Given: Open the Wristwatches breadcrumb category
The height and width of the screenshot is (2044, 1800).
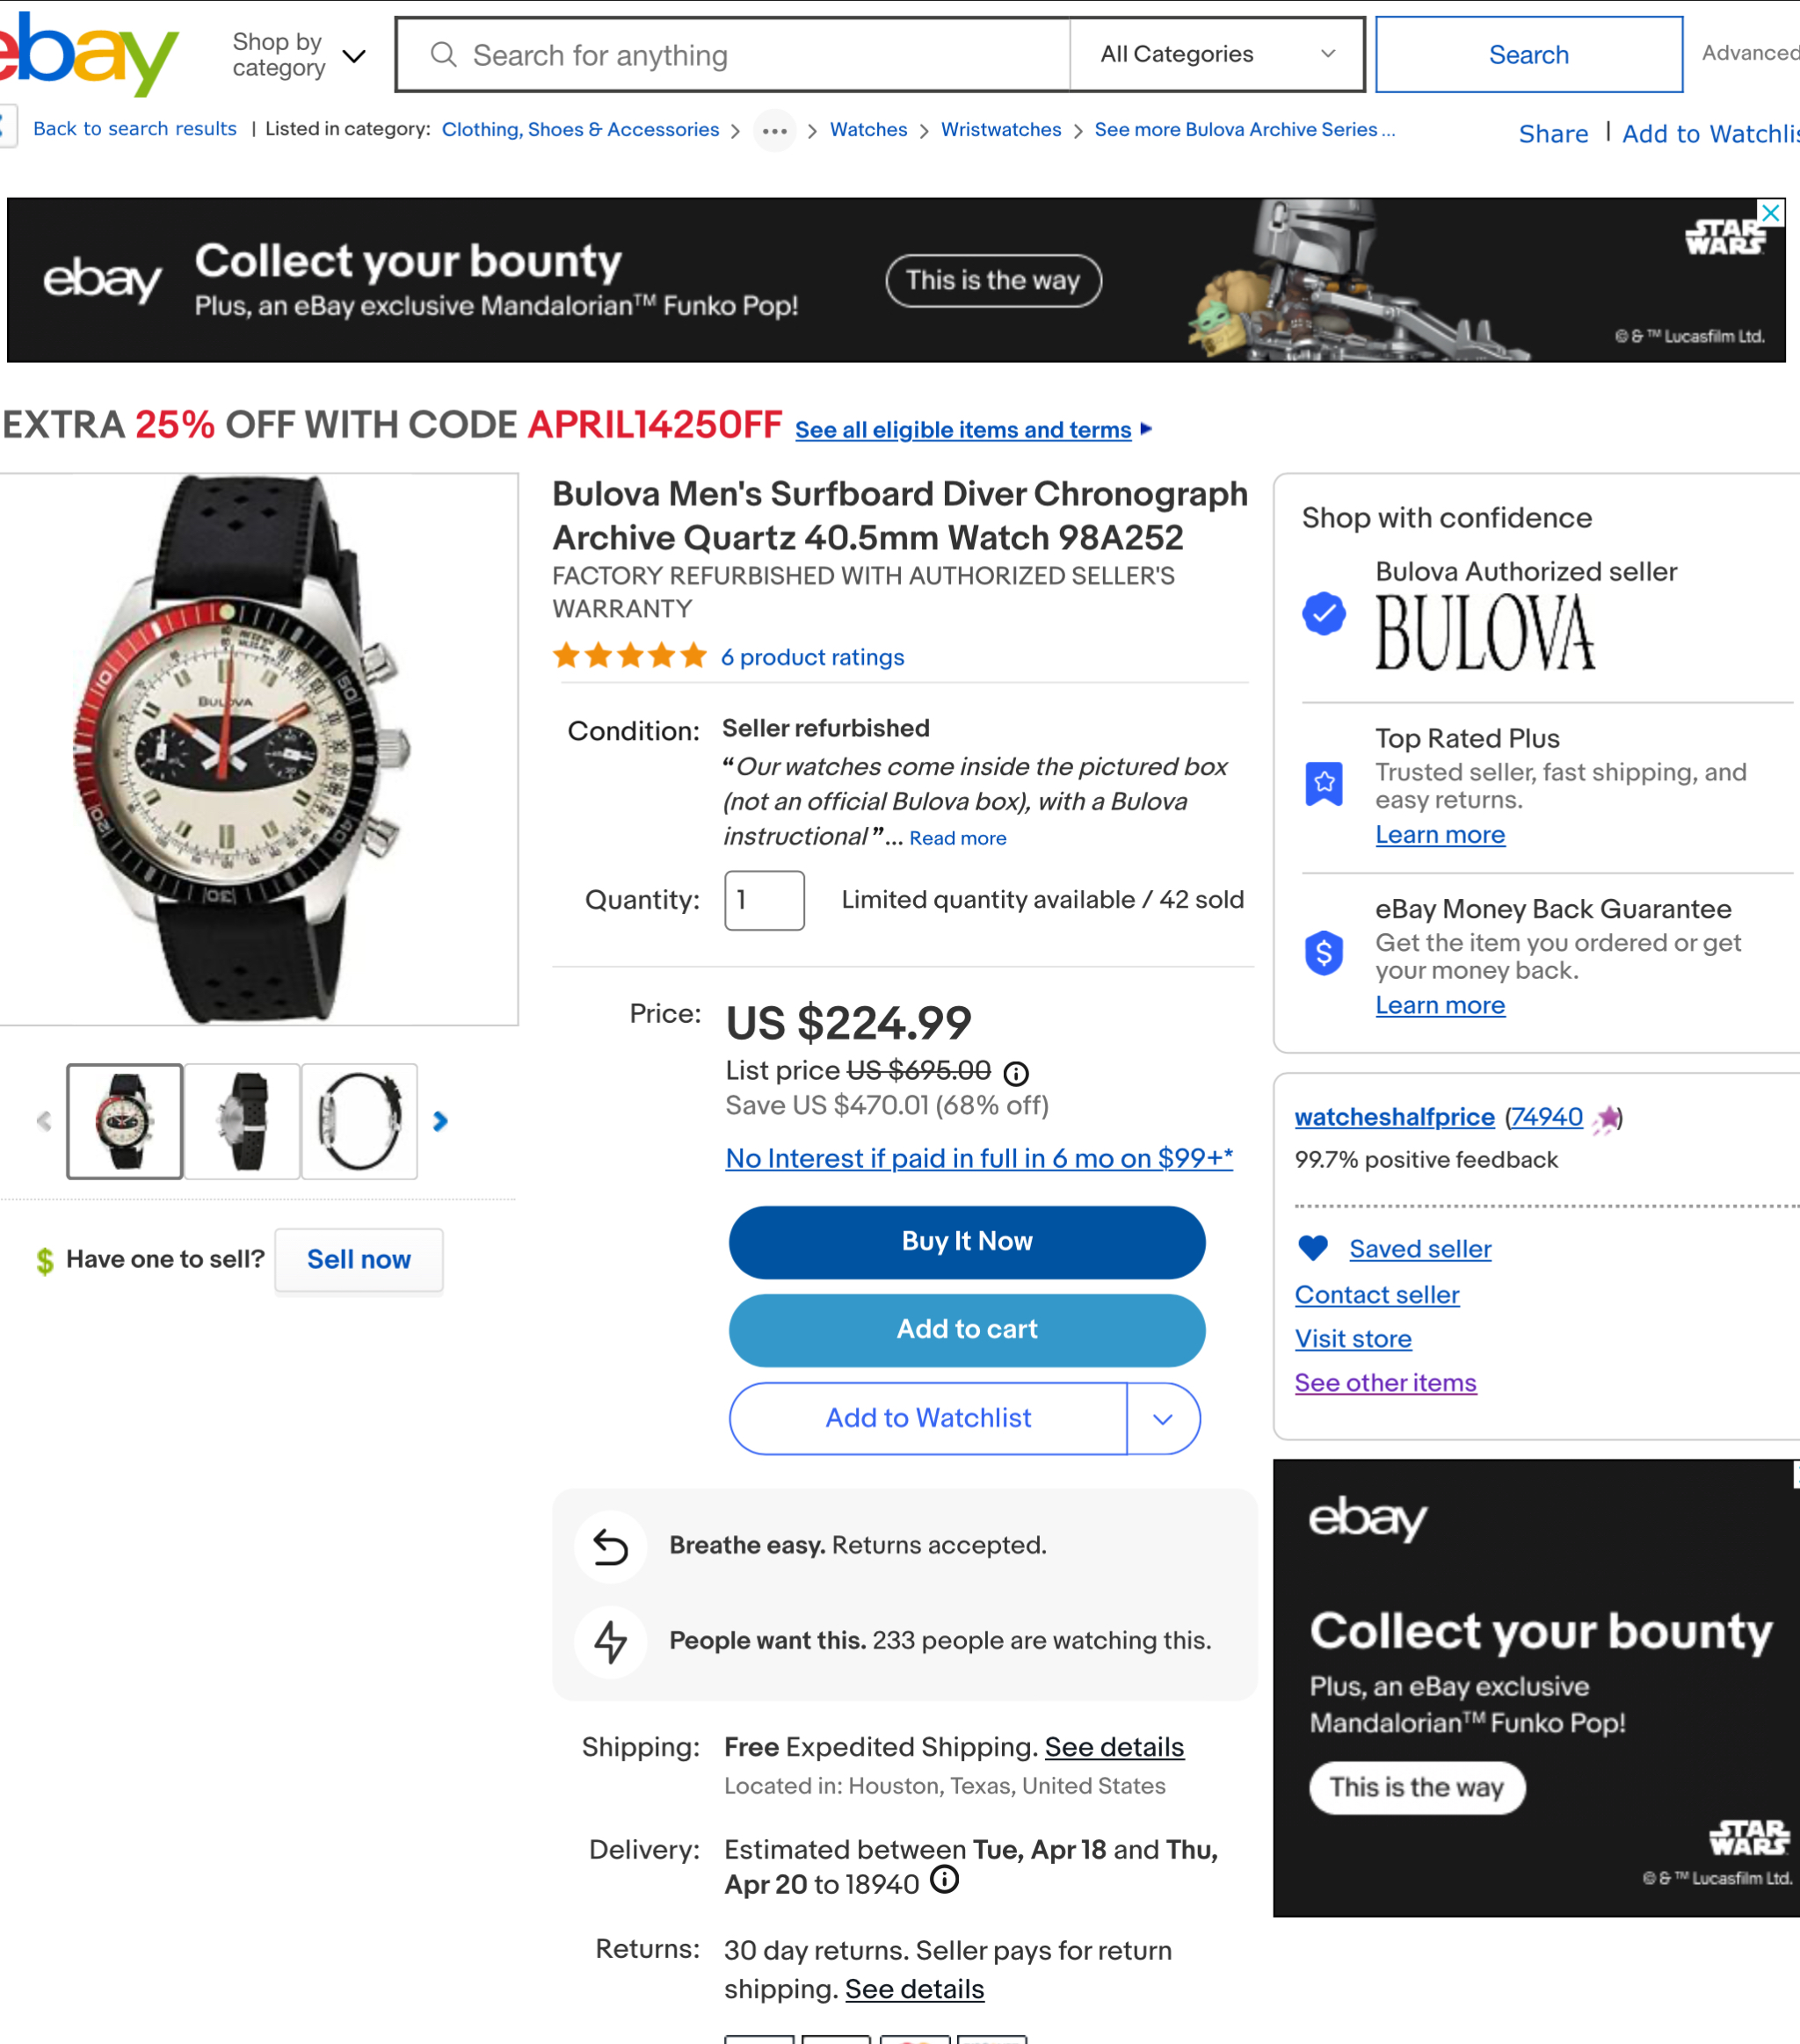Looking at the screenshot, I should tap(1000, 130).
